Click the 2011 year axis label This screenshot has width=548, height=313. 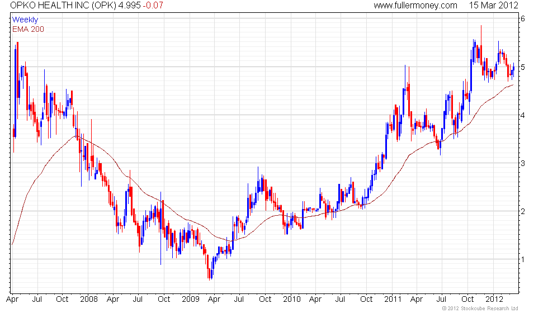click(x=393, y=300)
